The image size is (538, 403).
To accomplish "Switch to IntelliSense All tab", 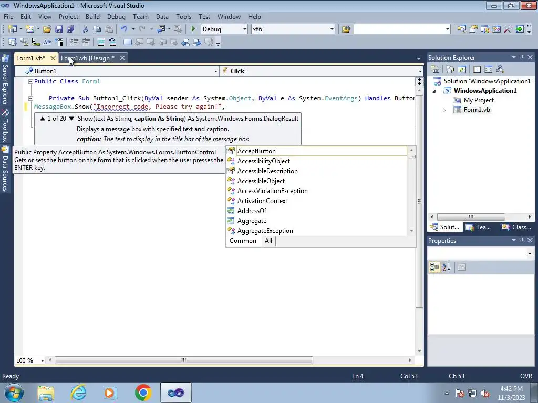I will (268, 241).
